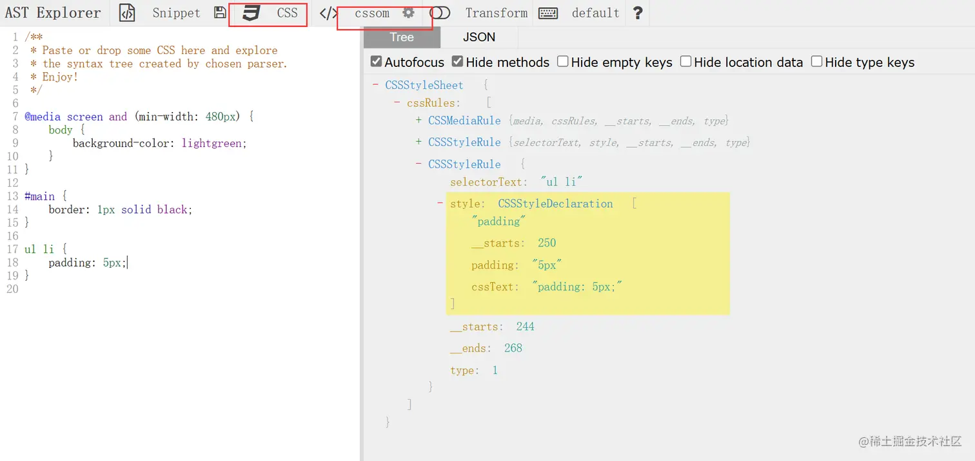Enable the Hide empty keys checkbox
Image resolution: width=975 pixels, height=461 pixels.
pyautogui.click(x=562, y=62)
